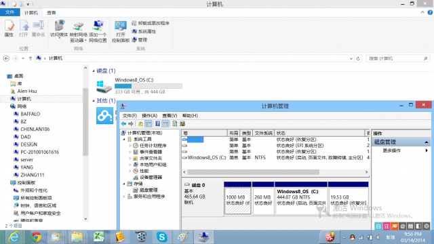Click 卸载或更改程序 in the ribbon
The width and height of the screenshot is (434, 244).
pyautogui.click(x=151, y=23)
